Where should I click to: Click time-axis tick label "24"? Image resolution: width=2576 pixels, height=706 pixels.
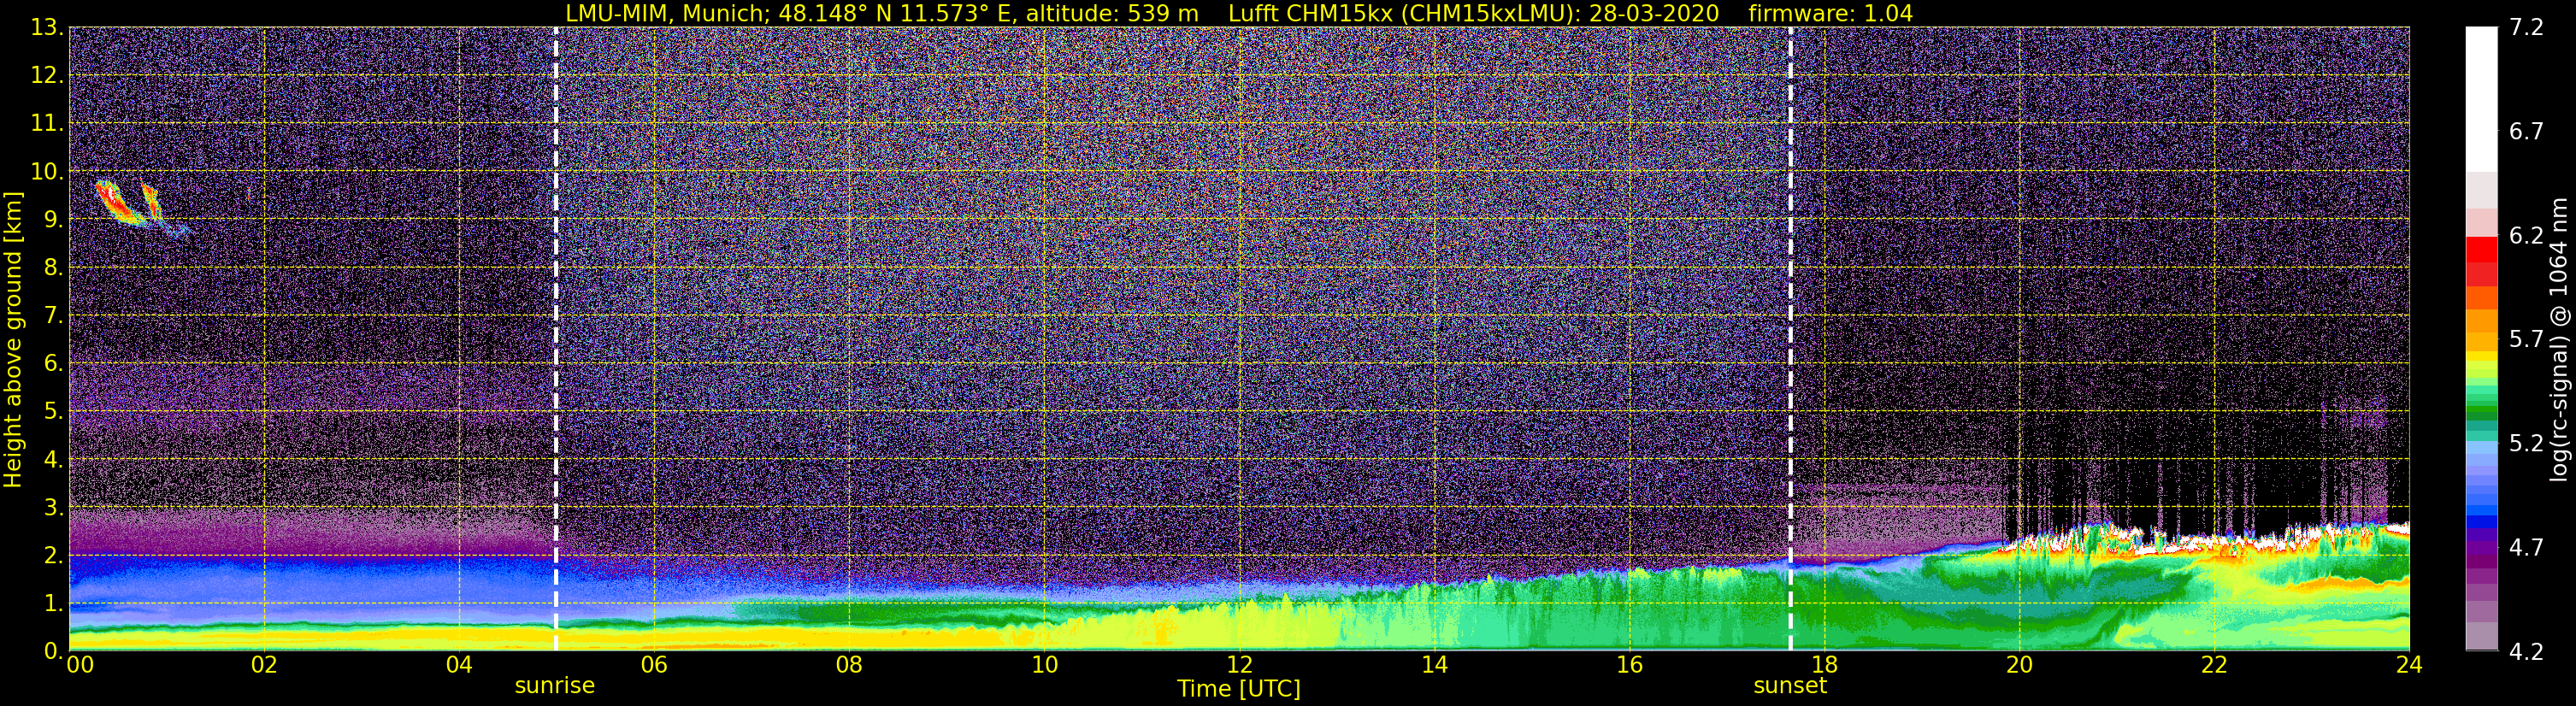pos(2409,666)
